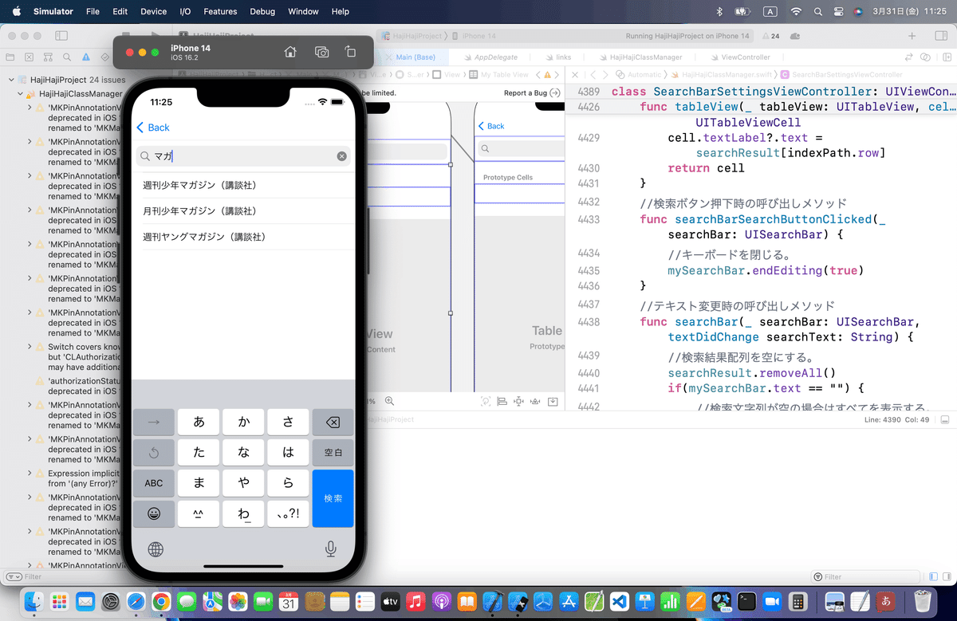This screenshot has height=621, width=957.
Task: Tap the right arrow key on the keyboard
Action: coord(154,423)
